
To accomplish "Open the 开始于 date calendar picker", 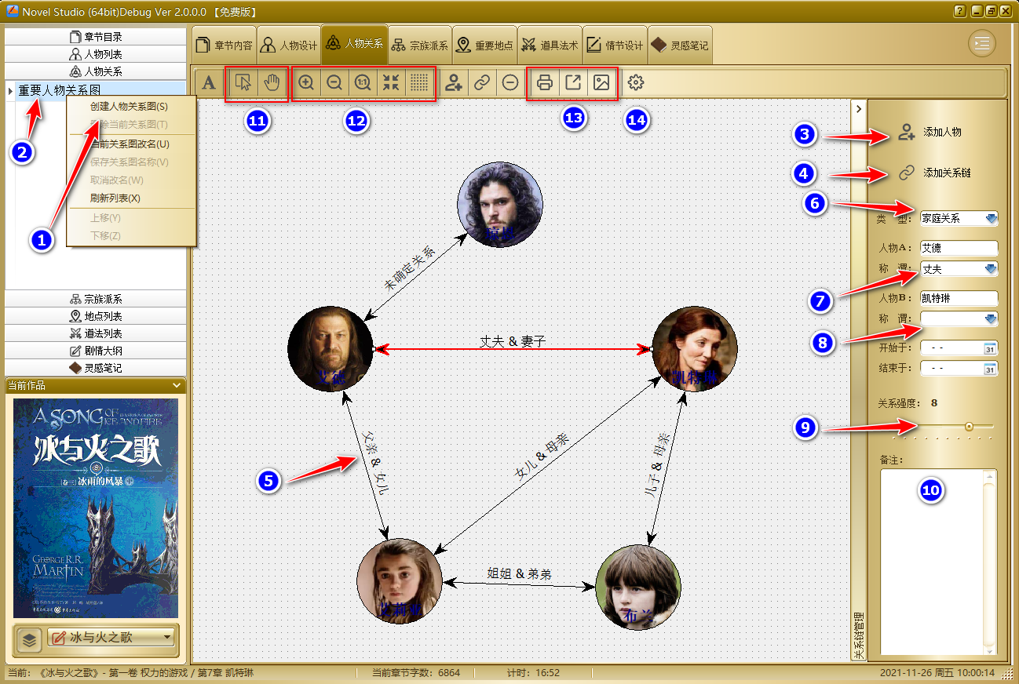I will pos(991,347).
